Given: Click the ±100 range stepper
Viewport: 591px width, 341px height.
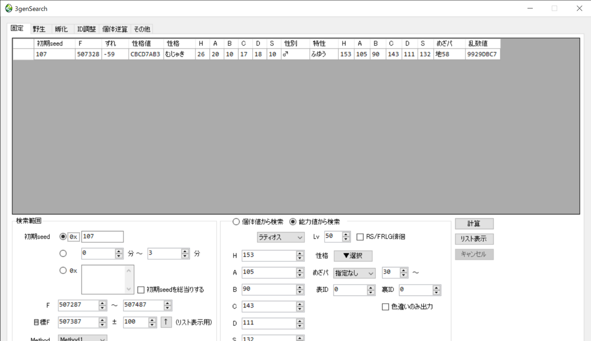Looking at the screenshot, I should pyautogui.click(x=140, y=322).
